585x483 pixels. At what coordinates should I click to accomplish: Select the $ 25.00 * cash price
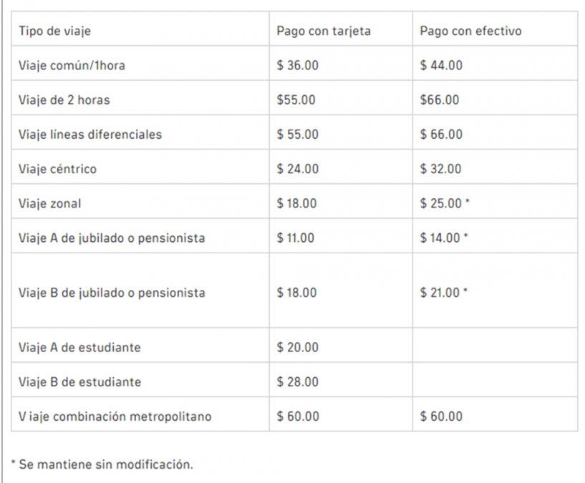click(x=445, y=204)
